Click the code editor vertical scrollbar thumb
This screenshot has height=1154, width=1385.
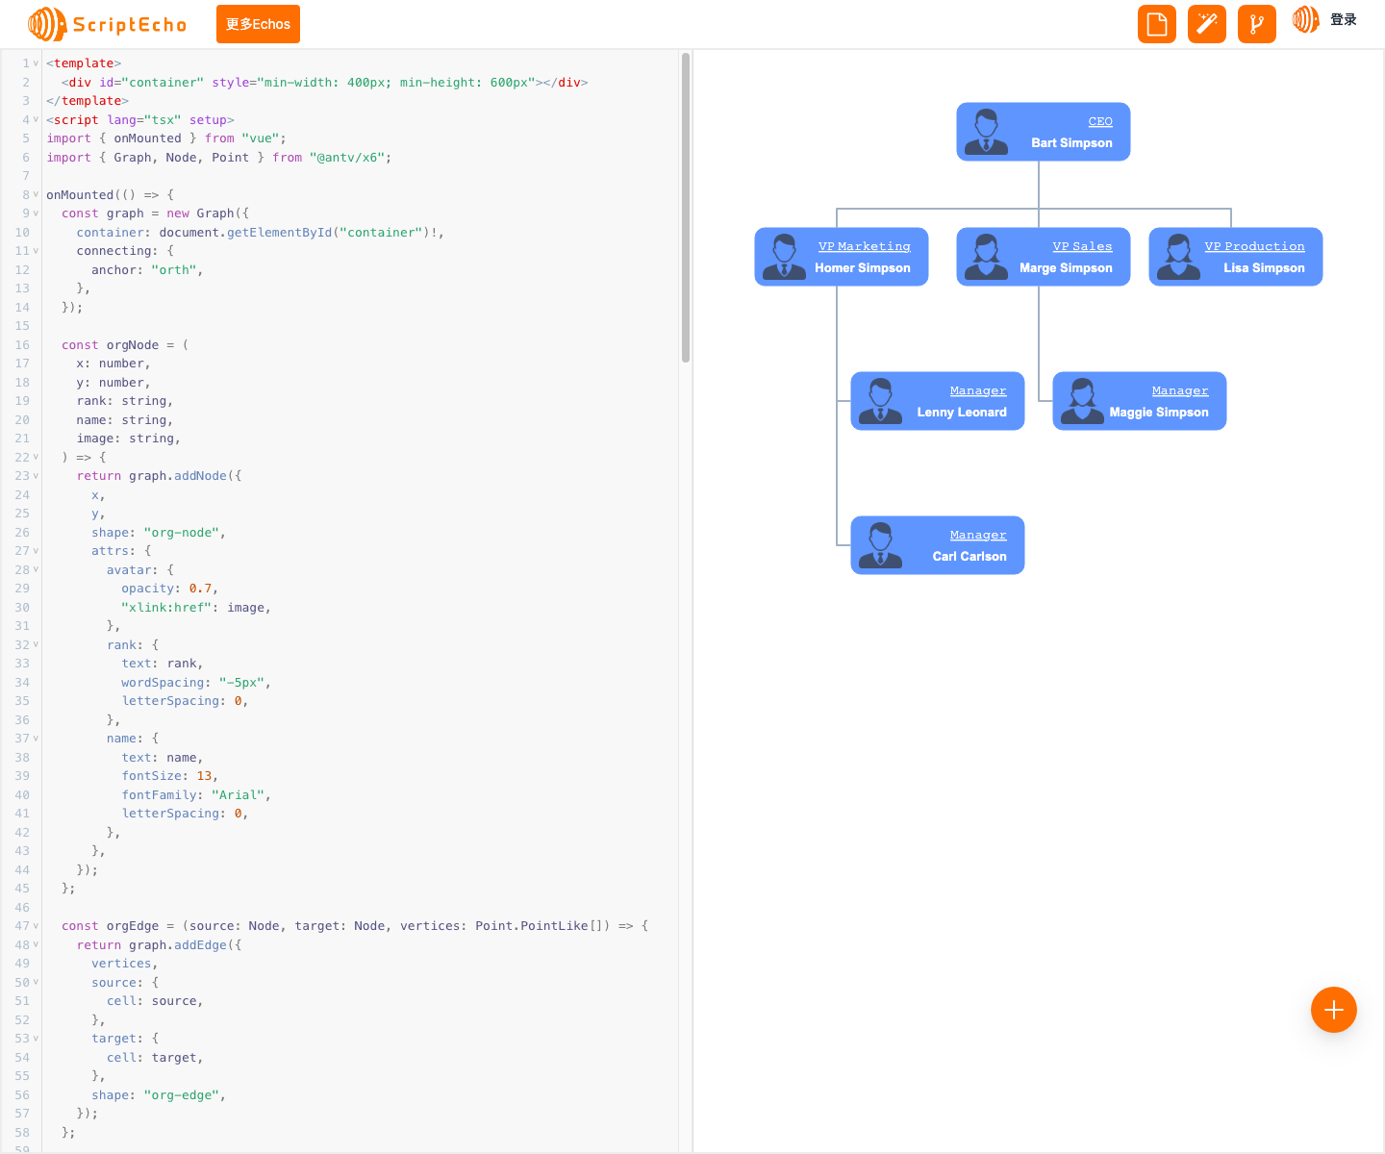coord(686,208)
